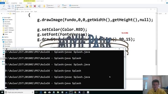Switch to the Gerenciar ribbon tab

pyautogui.click(x=29, y=3)
